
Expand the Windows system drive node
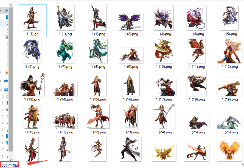(x=2, y=143)
